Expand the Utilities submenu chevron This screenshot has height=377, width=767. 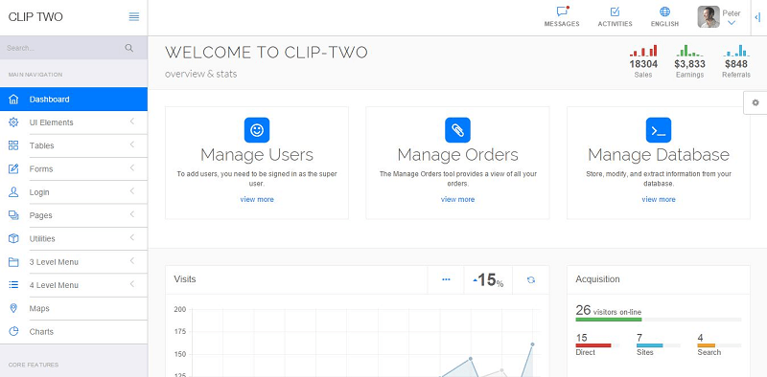(x=132, y=237)
